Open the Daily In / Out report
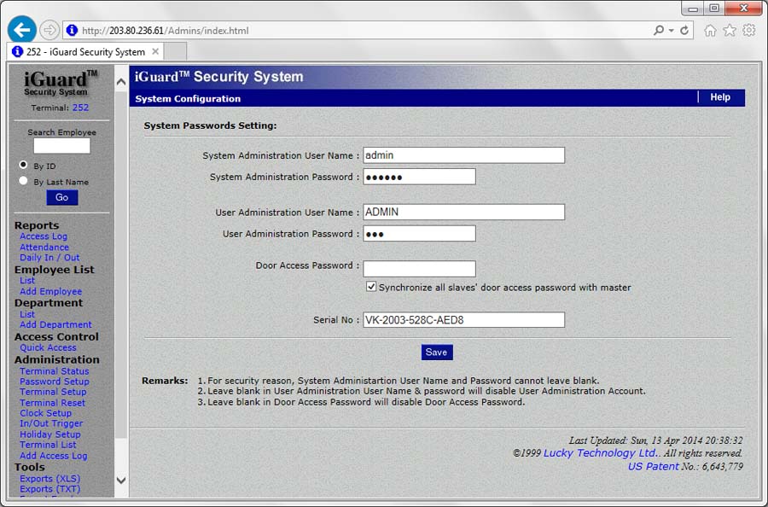Viewport: 768px width, 507px height. [x=49, y=258]
